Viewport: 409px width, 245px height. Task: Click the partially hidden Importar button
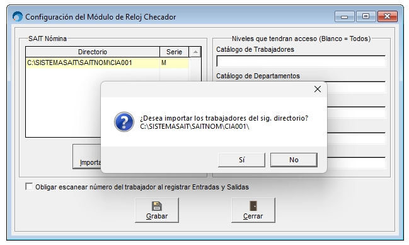pos(87,157)
